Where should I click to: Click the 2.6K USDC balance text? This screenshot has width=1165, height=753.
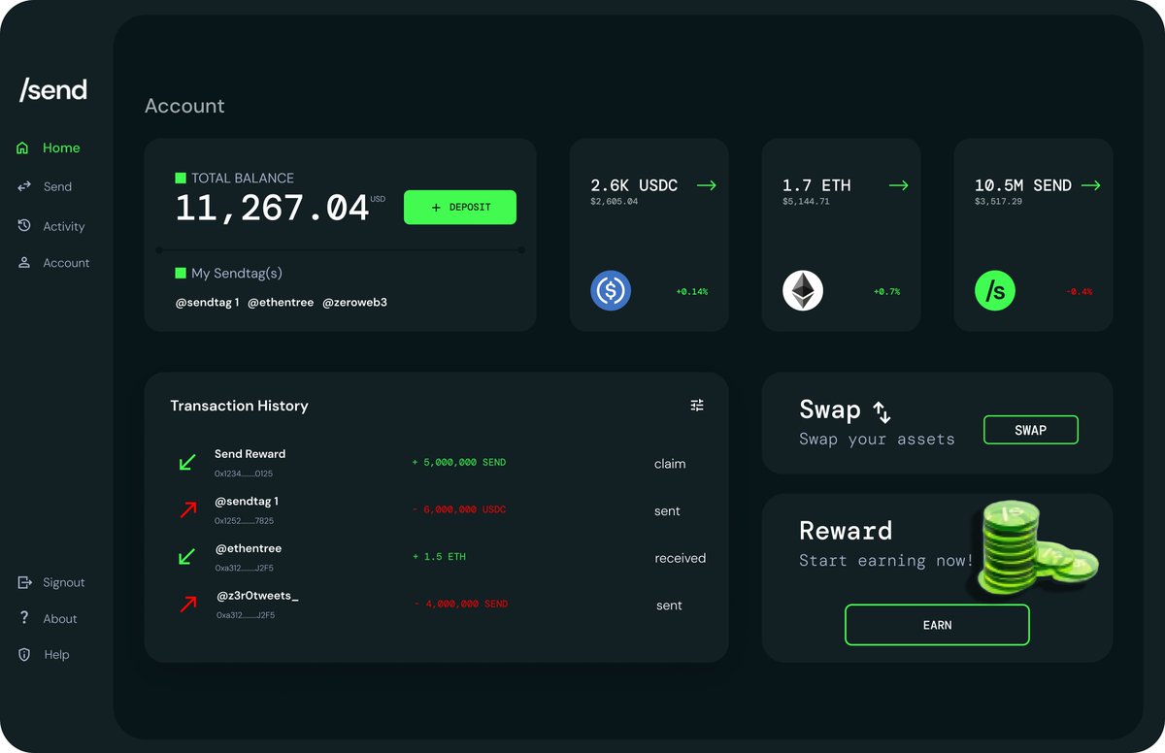[634, 185]
